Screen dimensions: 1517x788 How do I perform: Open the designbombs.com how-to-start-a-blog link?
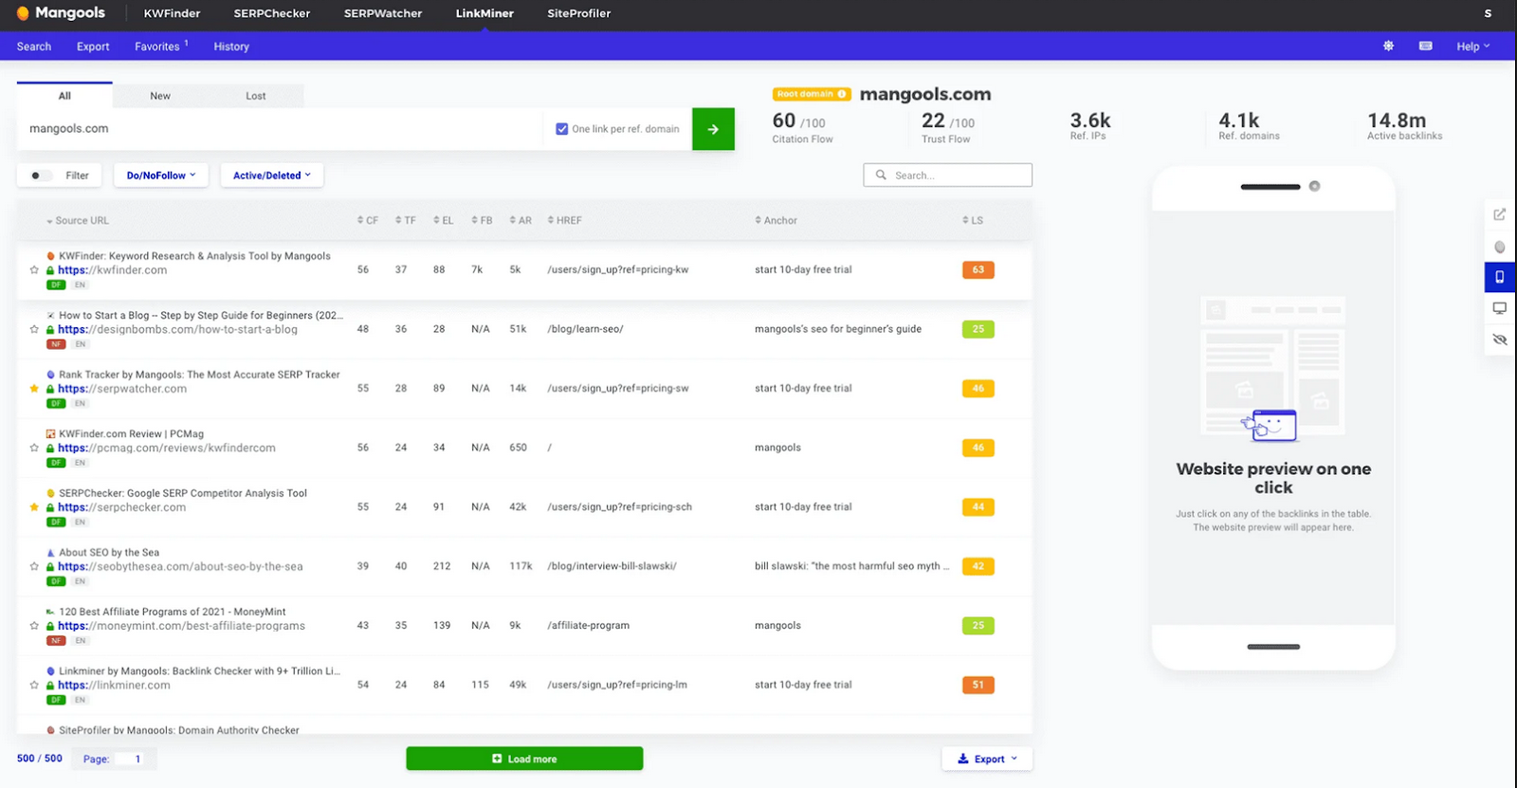click(x=177, y=329)
